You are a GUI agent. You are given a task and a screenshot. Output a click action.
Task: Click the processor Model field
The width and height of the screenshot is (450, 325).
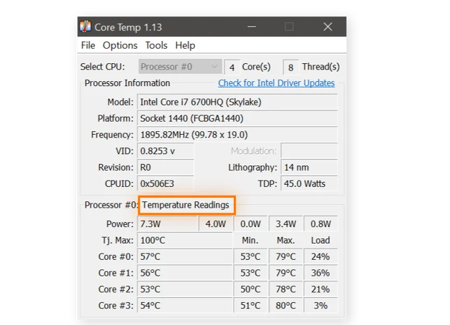[x=237, y=102]
